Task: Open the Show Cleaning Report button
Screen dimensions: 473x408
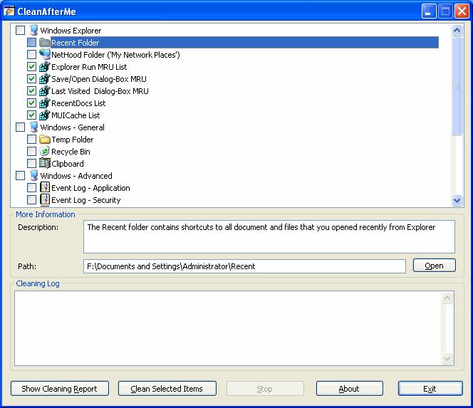Action: (60, 389)
